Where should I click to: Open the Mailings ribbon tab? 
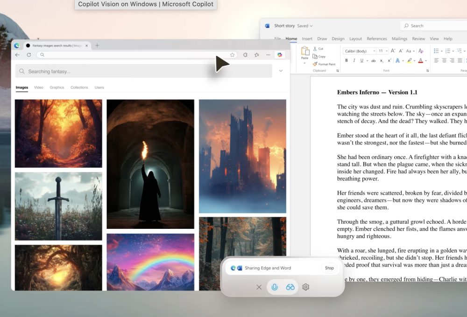click(x=399, y=39)
